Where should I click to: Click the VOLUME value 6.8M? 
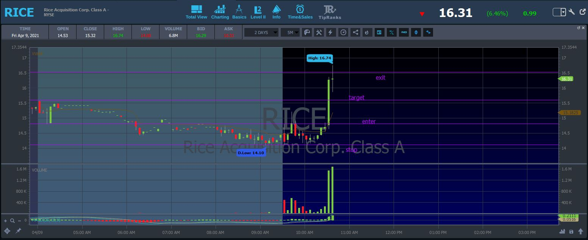point(174,36)
